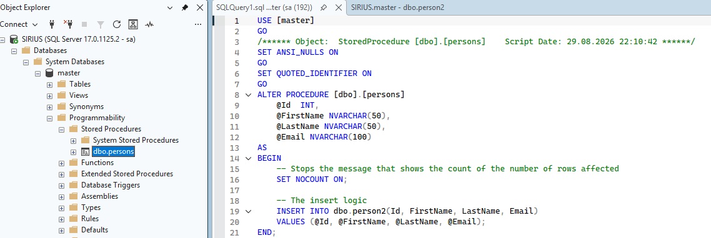Refresh the Object Explorer tree
This screenshot has width=711, height=238.
pyautogui.click(x=117, y=24)
